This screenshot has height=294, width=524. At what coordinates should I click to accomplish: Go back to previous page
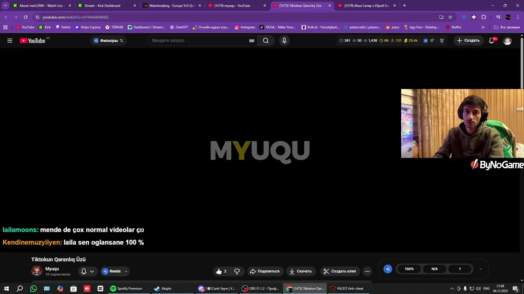(6, 17)
